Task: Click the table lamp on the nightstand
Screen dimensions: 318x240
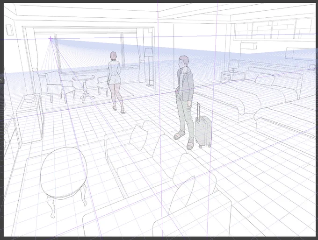Action: pyautogui.click(x=233, y=66)
